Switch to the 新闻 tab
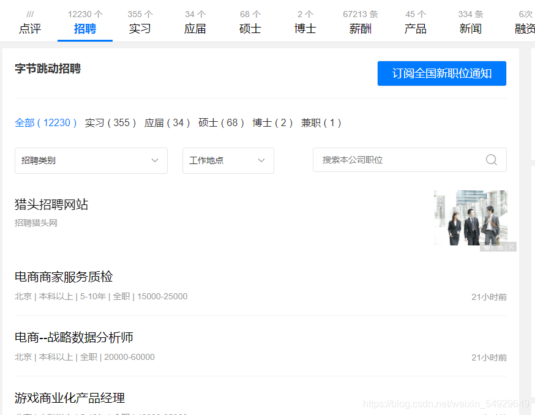Viewport: 535px width, 415px height. coord(471,23)
